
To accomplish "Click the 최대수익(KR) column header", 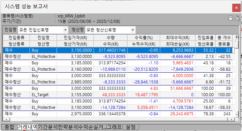I will coord(178,38).
